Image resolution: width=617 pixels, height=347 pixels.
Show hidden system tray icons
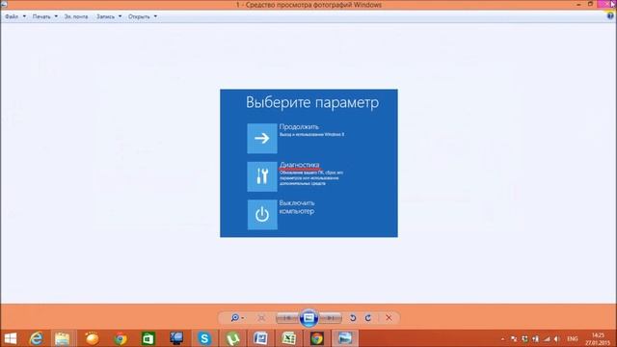pyautogui.click(x=502, y=338)
